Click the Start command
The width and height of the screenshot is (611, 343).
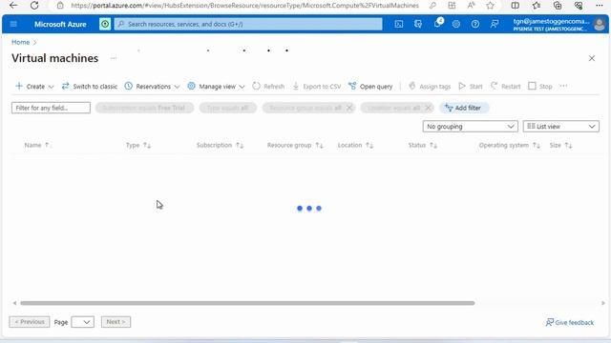point(471,87)
